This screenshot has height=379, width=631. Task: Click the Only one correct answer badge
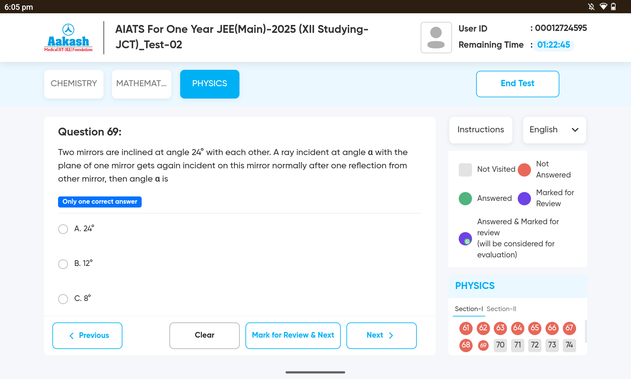point(100,202)
